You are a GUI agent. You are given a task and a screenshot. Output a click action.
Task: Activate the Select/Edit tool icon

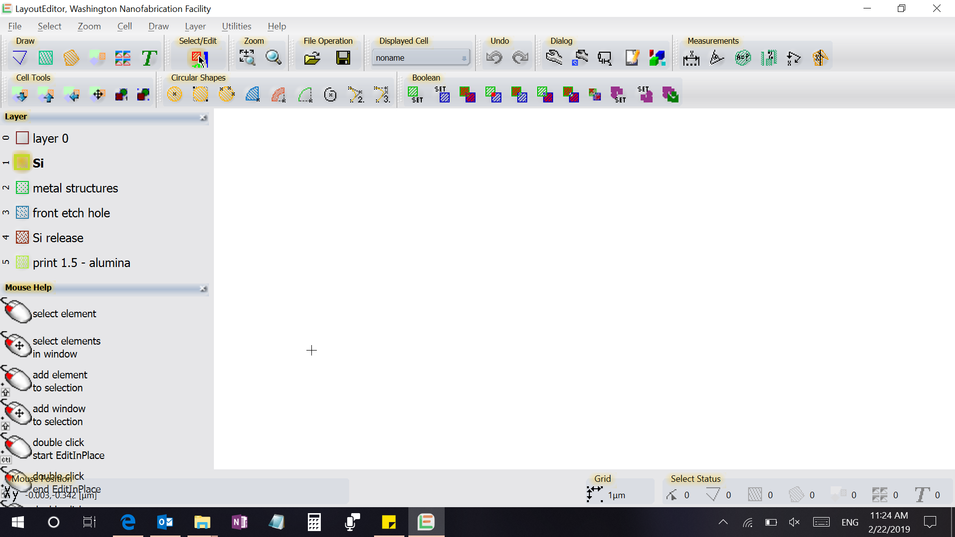[x=199, y=58]
